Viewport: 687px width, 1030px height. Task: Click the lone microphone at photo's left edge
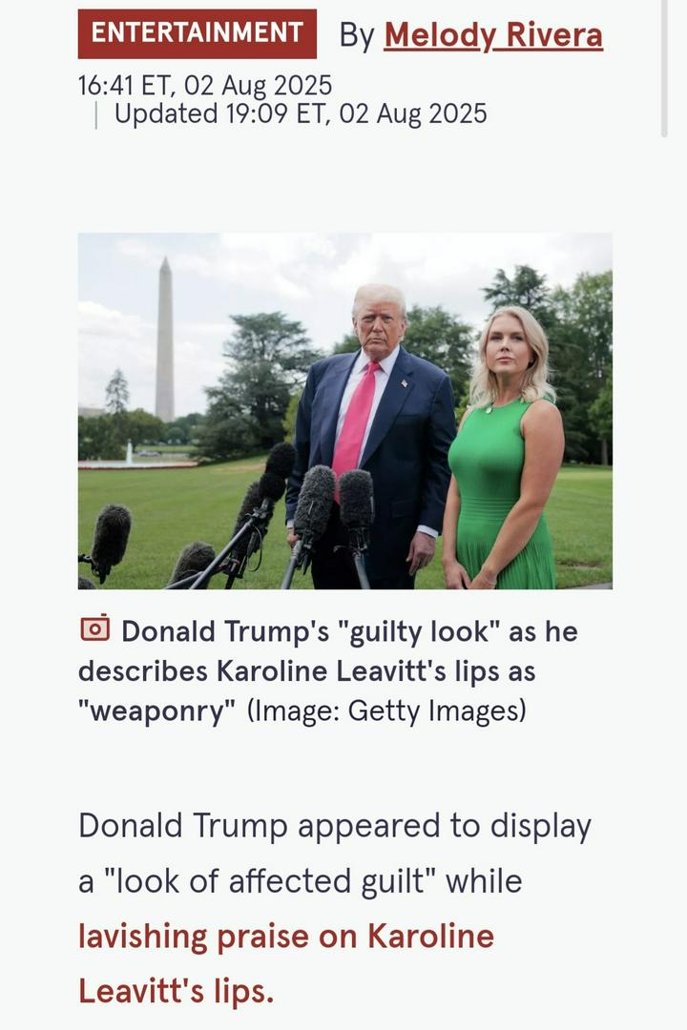coord(109,542)
